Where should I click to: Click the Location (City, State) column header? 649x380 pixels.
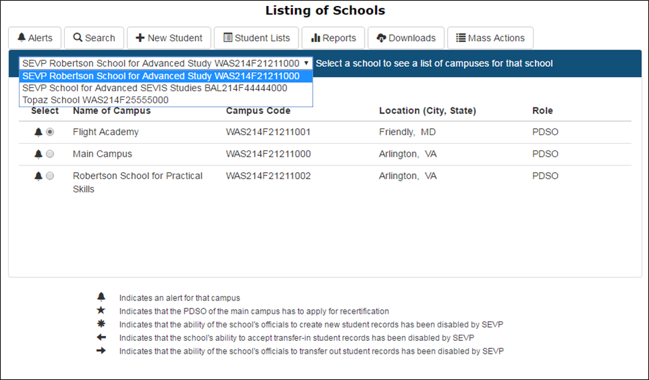point(427,111)
